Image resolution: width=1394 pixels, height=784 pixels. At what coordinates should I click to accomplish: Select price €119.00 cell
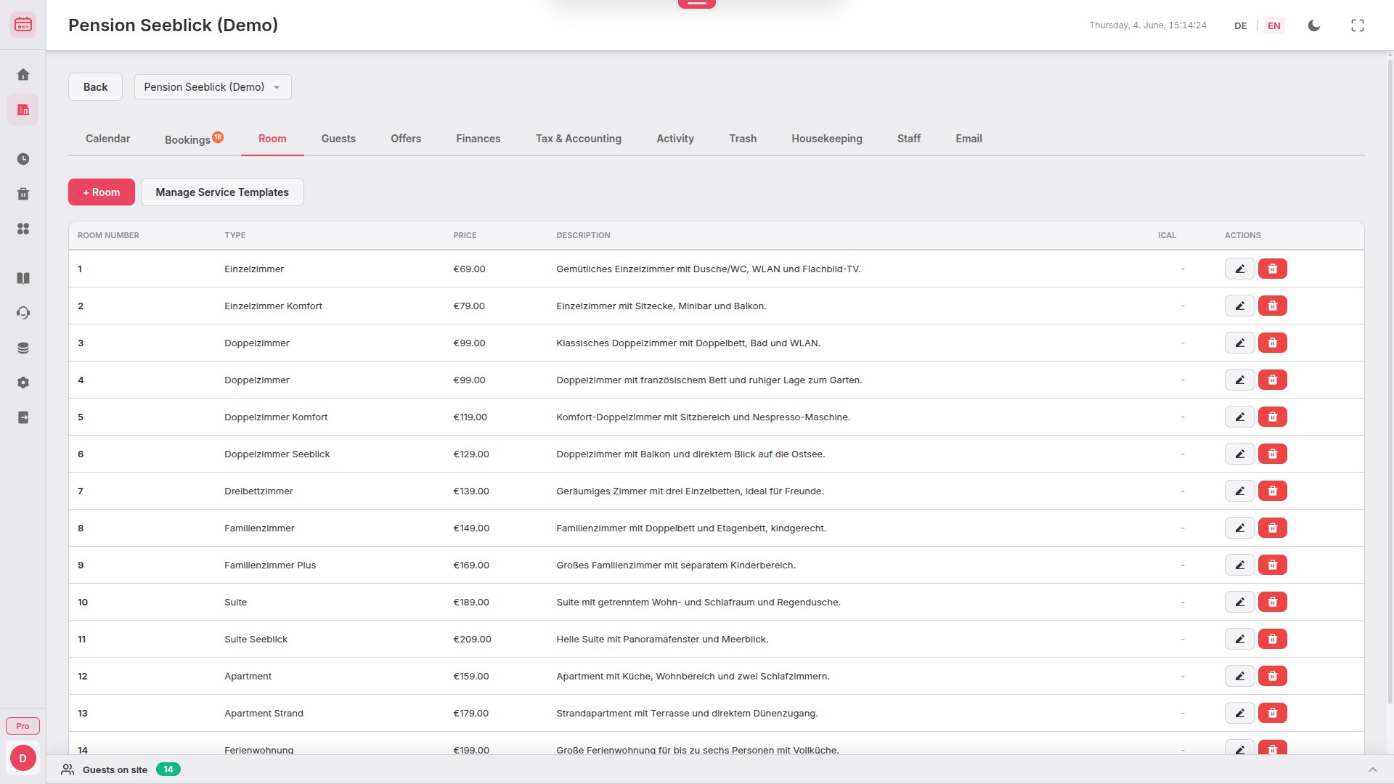[470, 417]
